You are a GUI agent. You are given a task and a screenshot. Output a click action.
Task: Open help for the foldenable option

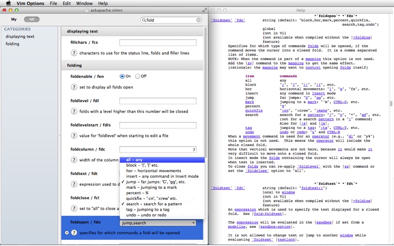coord(74,87)
